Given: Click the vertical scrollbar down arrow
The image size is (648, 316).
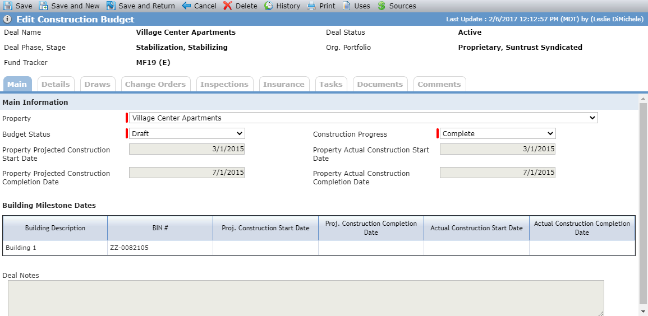Looking at the screenshot, I should coord(642,310).
